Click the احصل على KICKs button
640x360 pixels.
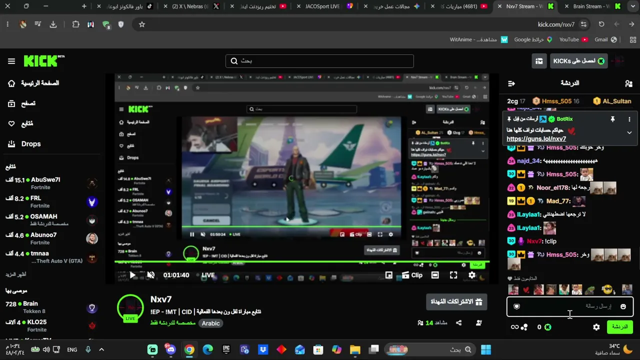[578, 61]
